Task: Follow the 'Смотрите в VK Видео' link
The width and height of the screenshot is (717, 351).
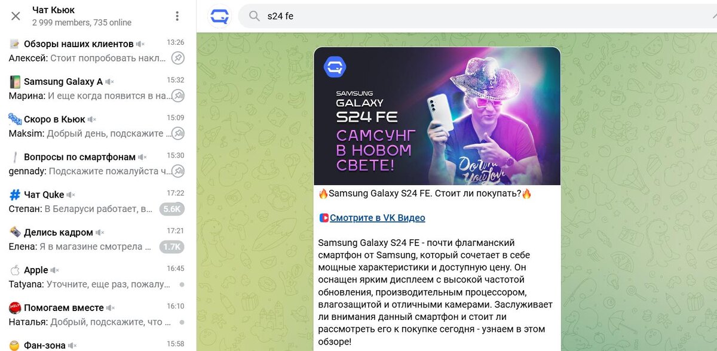Action: (377, 218)
